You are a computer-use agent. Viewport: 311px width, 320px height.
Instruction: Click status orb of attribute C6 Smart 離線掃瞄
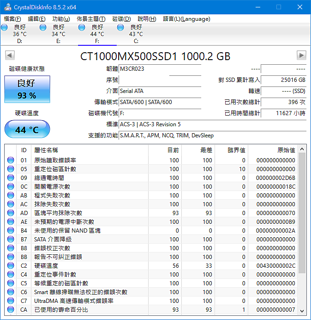11,292
